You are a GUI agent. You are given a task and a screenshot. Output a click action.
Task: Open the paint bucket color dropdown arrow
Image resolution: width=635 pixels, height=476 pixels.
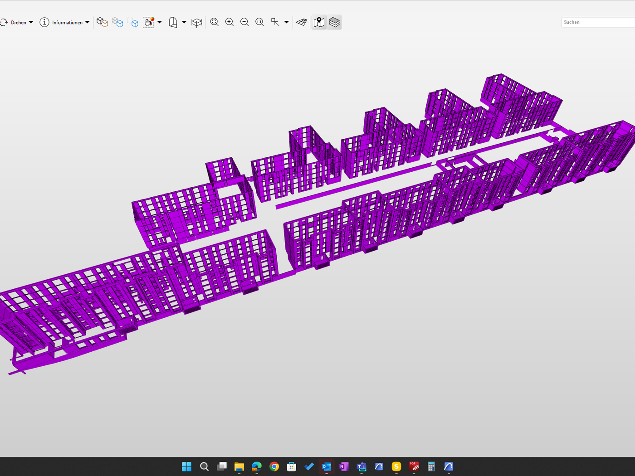coord(160,22)
